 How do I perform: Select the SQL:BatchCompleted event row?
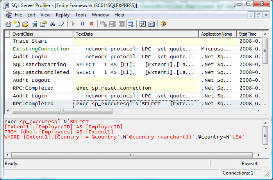point(133,72)
